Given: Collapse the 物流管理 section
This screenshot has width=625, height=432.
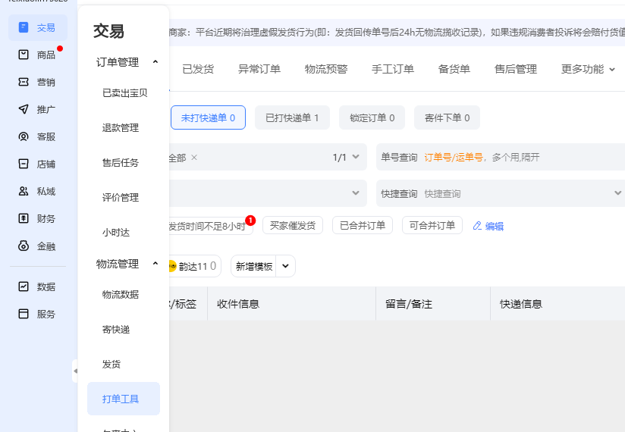Looking at the screenshot, I should 155,264.
